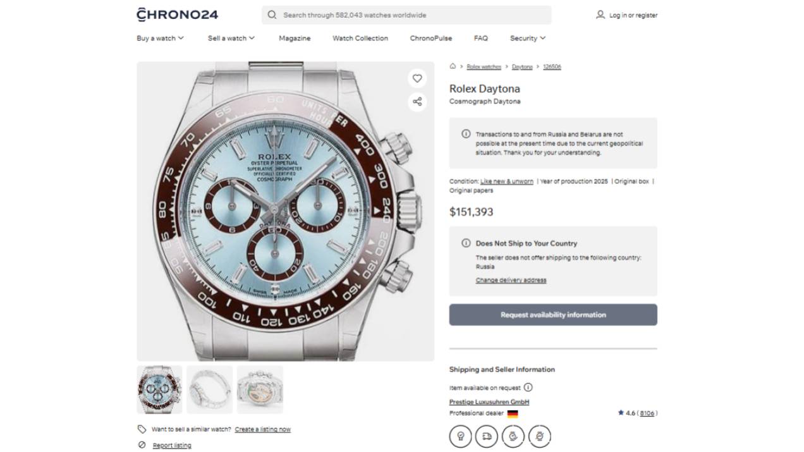Image resolution: width=804 pixels, height=452 pixels.
Task: Expand the 'Sell a watch' dropdown menu
Action: (x=231, y=38)
